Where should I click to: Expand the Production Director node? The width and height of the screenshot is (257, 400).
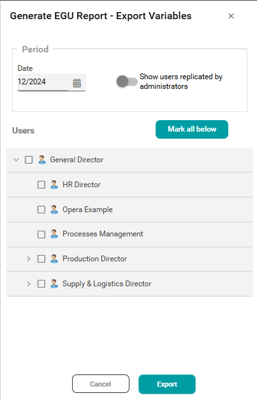(29, 259)
